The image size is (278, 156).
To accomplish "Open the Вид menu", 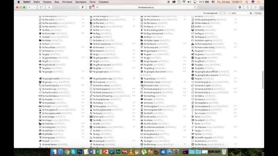I will (x=57, y=2).
